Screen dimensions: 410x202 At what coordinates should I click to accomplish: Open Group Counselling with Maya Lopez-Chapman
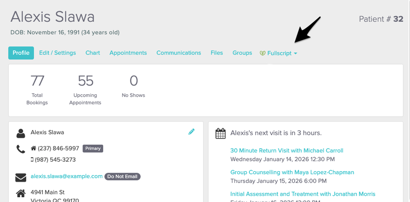point(292,172)
